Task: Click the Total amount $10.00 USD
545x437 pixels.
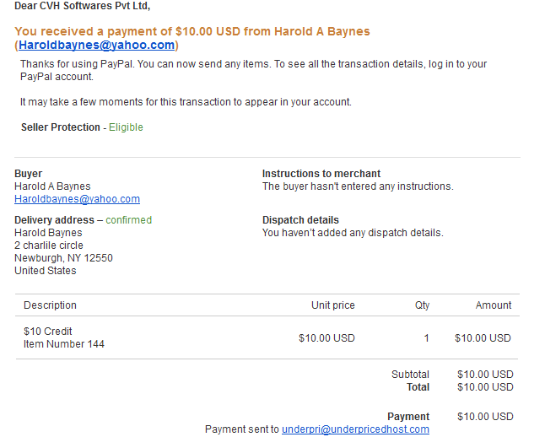Action: (485, 387)
